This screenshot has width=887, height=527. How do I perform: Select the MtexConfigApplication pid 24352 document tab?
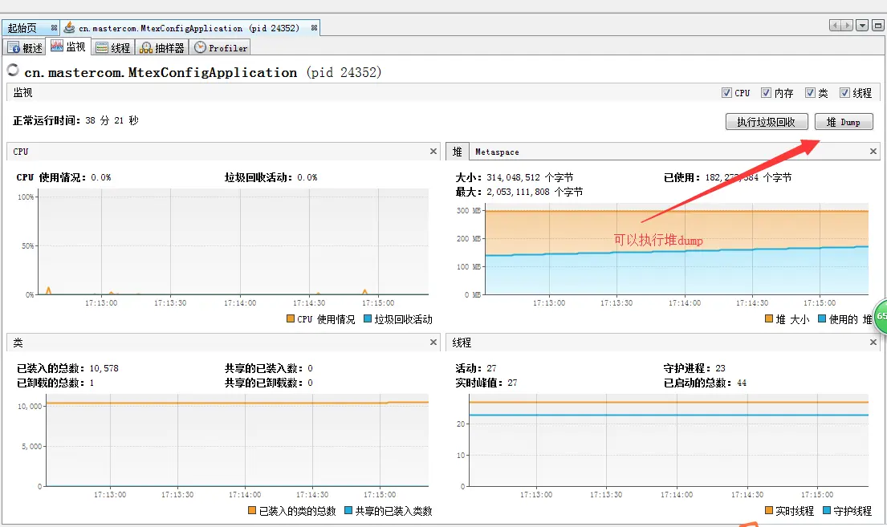(x=189, y=28)
